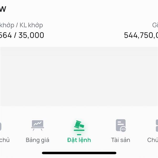Screen dimensions: 158x158
Task: Open the cut-off Chú tab at right
Action: pos(152,140)
